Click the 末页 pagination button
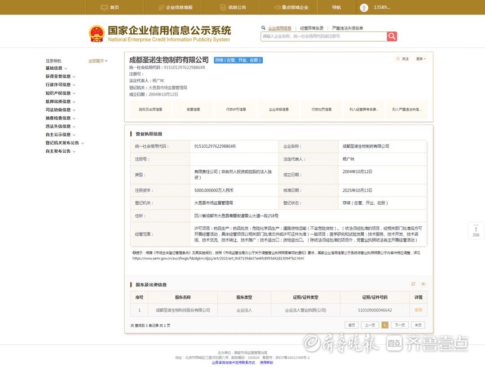 [418, 325]
